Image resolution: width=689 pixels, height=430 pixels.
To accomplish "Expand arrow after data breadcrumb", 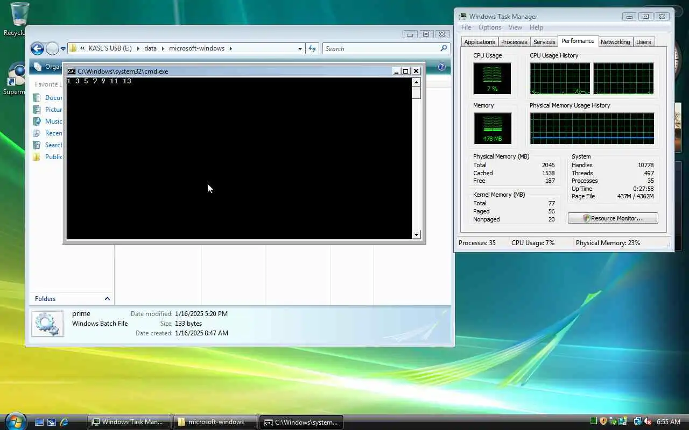I will click(163, 48).
